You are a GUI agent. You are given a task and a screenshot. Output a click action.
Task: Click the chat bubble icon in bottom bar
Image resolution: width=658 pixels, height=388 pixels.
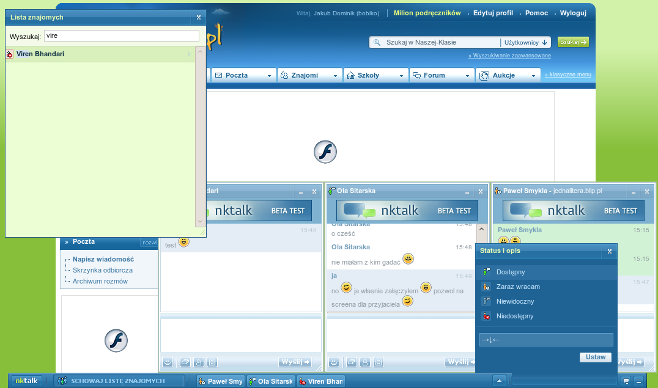click(x=626, y=381)
